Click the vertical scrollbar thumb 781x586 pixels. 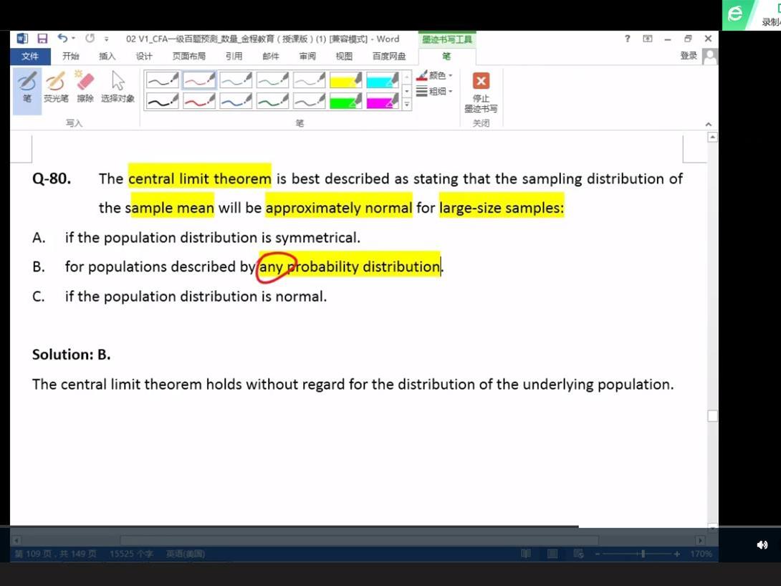click(712, 416)
